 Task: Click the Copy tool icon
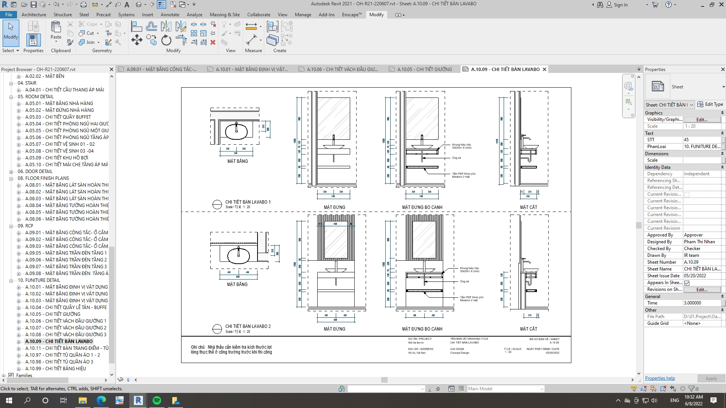(151, 40)
